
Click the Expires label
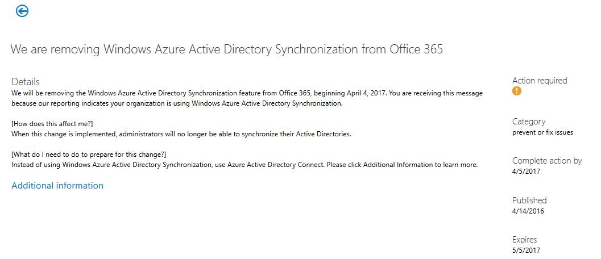525,240
